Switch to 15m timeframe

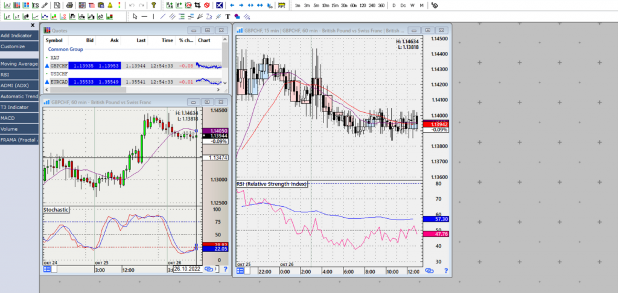tap(334, 5)
